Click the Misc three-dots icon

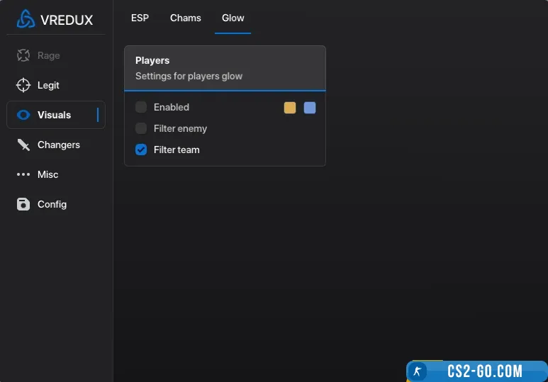click(23, 174)
